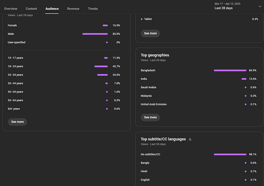Viewport: 264px width, 186px height.
Task: Select Hindi in subtitle languages
Action: 144,171
